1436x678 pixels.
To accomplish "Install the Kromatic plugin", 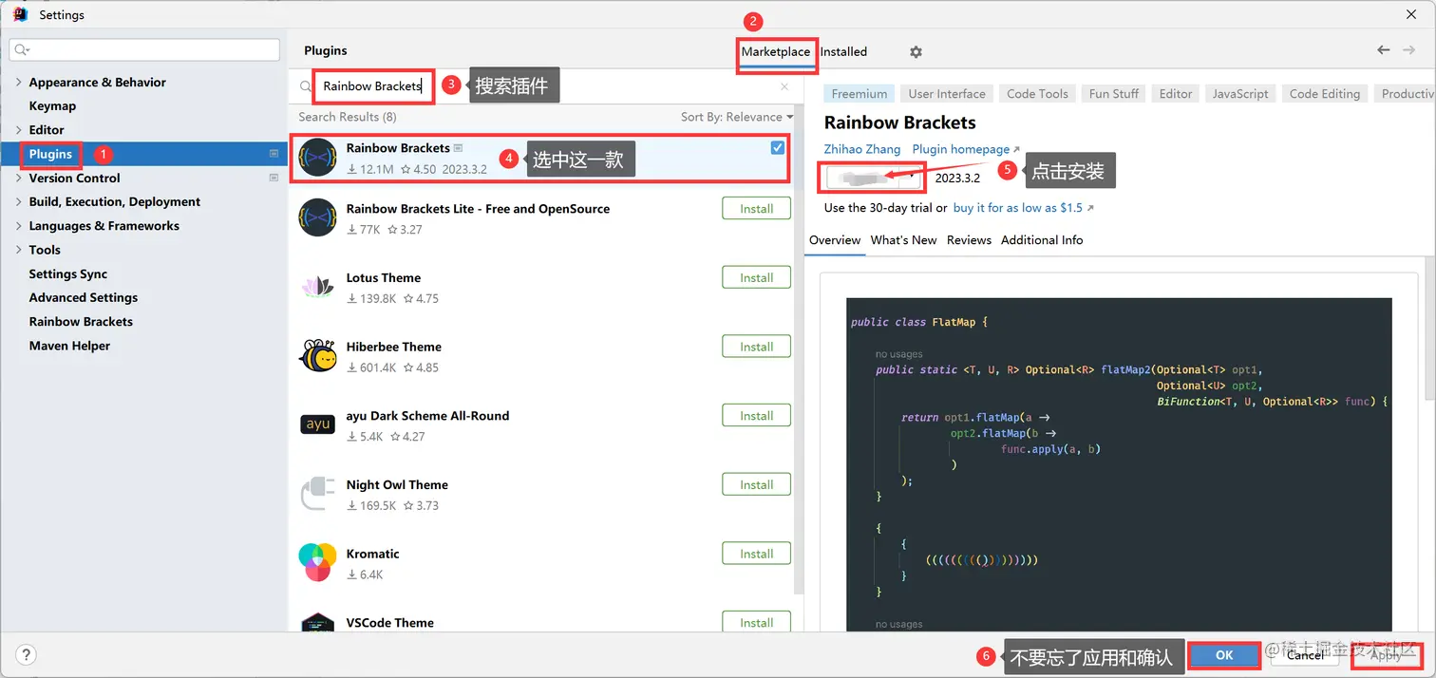I will (x=757, y=554).
